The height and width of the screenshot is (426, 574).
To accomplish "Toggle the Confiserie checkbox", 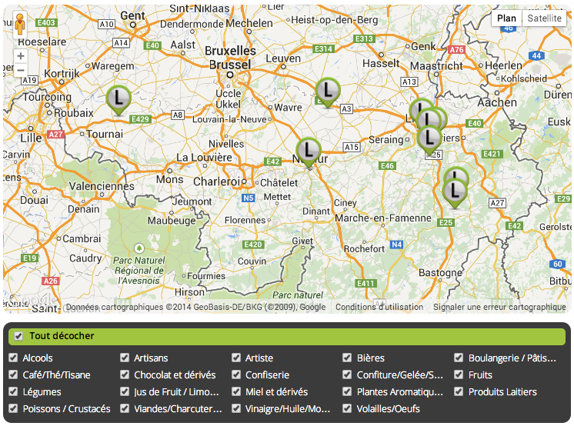I will 236,374.
